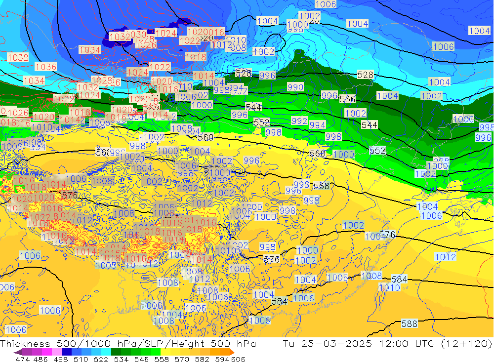Click the '606' legend value

(x=238, y=359)
